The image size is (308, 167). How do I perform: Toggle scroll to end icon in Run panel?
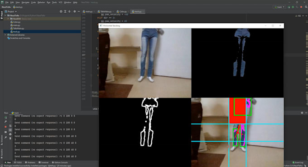coord(10,130)
